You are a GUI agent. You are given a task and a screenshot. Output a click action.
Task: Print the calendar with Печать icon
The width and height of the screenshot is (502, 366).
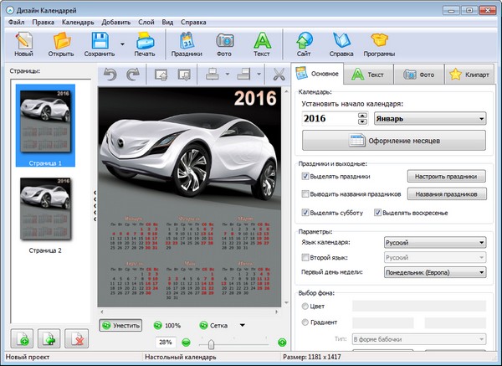click(x=145, y=44)
